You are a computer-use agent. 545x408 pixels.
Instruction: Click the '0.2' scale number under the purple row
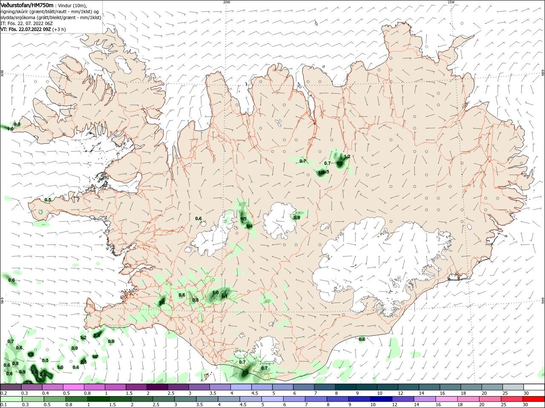[3, 393]
